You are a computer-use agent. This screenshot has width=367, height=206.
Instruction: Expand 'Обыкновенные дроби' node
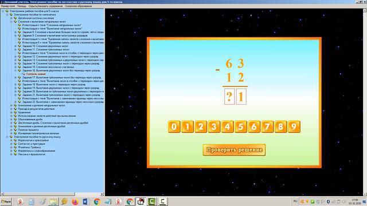click(x=11, y=120)
